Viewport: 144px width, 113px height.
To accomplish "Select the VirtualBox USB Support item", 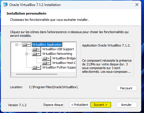I will pos(58,49).
